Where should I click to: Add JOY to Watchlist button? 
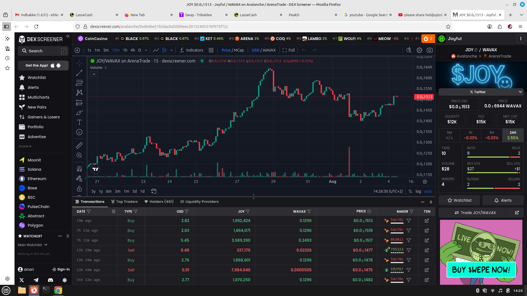click(459, 200)
